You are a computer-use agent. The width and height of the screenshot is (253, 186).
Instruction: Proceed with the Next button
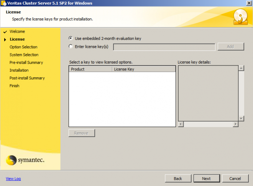207,178
